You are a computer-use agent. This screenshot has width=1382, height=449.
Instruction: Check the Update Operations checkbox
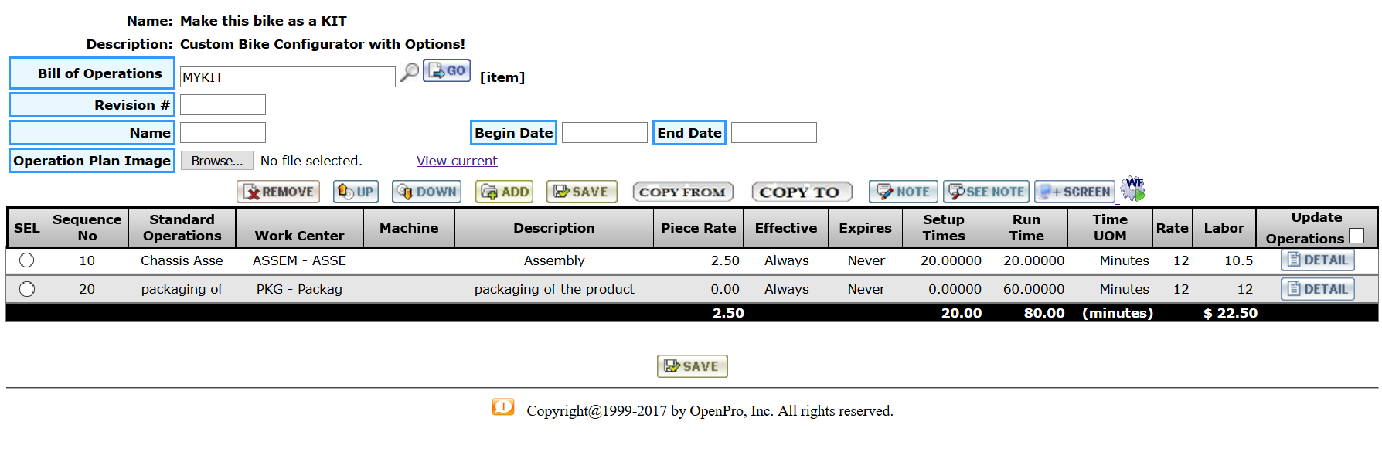1356,236
